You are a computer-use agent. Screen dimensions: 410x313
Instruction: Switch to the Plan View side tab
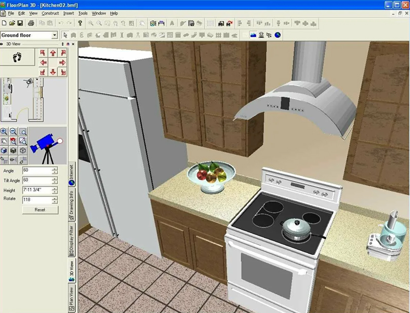pos(72,299)
